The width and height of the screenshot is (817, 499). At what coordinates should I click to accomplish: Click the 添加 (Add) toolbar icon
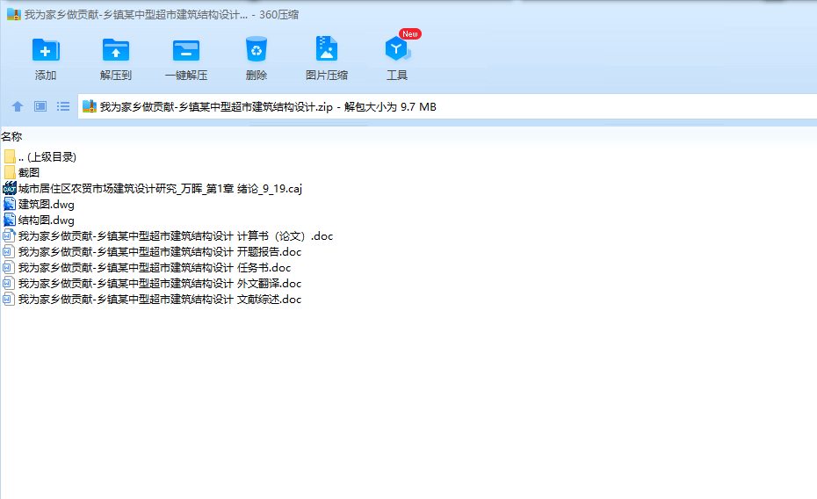pyautogui.click(x=46, y=51)
